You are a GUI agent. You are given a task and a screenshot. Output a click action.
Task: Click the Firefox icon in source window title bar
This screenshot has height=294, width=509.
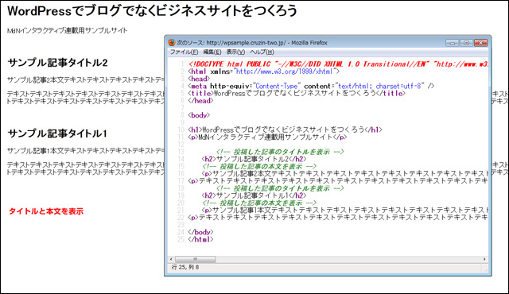172,42
